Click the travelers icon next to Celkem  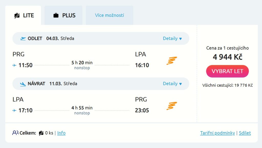(x=15, y=133)
